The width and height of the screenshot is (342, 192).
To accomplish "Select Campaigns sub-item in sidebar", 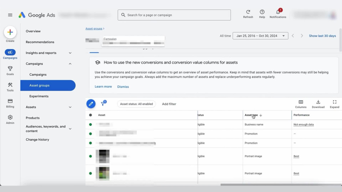I will coord(38,75).
